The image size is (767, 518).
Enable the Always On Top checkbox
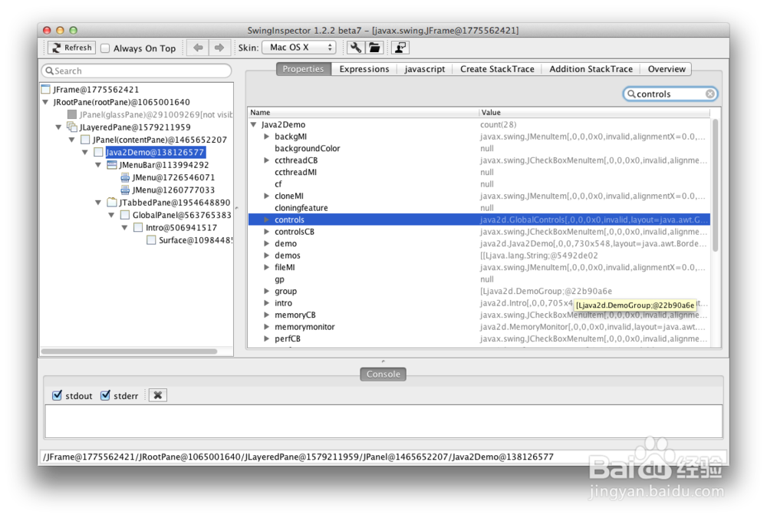pos(105,48)
